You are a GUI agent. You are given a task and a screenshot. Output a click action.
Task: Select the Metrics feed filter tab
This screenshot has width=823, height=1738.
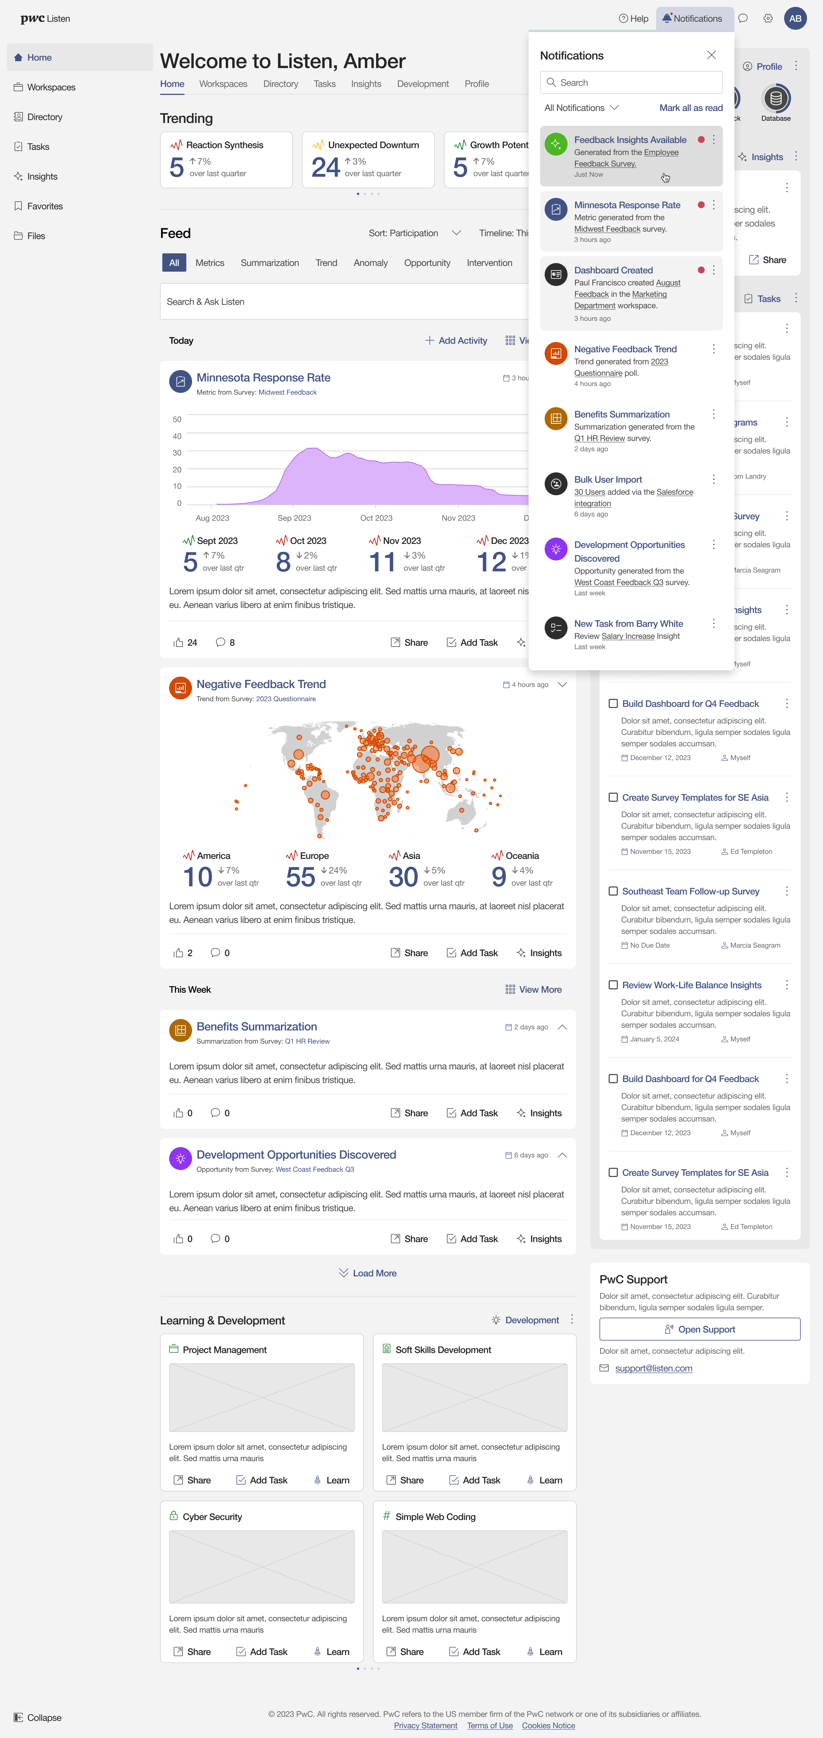210,263
